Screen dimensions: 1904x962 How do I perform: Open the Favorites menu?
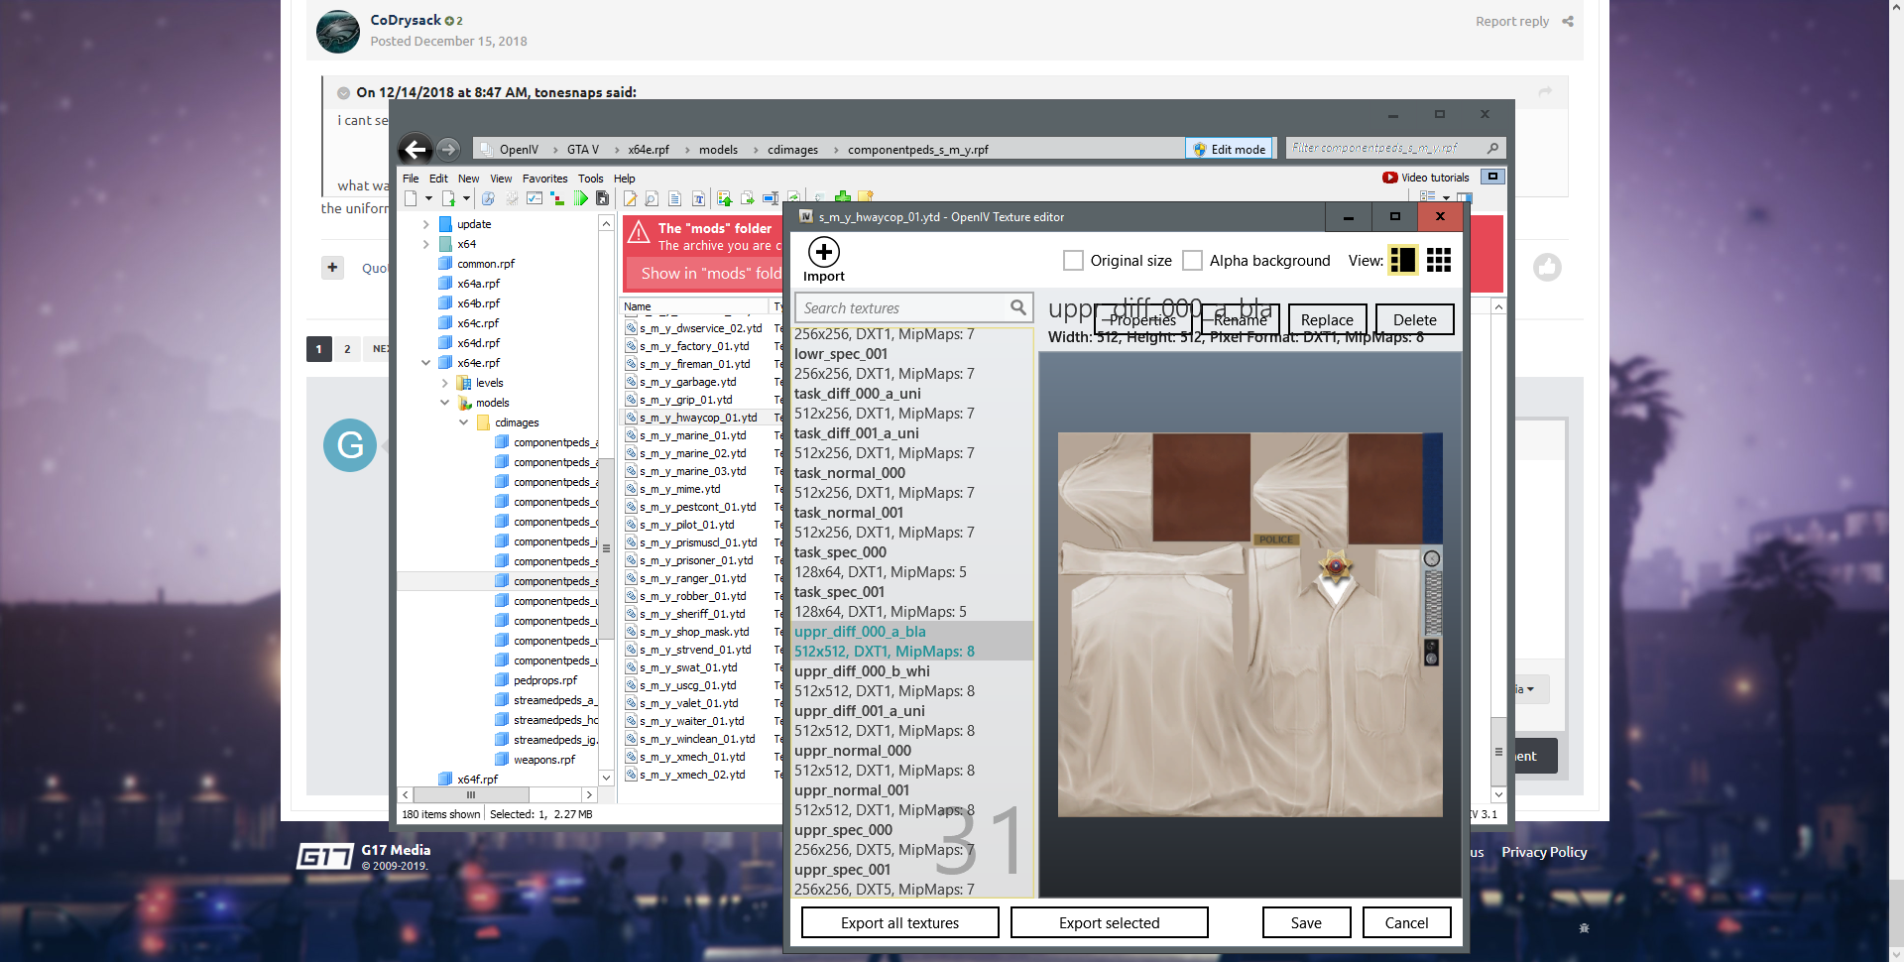[544, 179]
